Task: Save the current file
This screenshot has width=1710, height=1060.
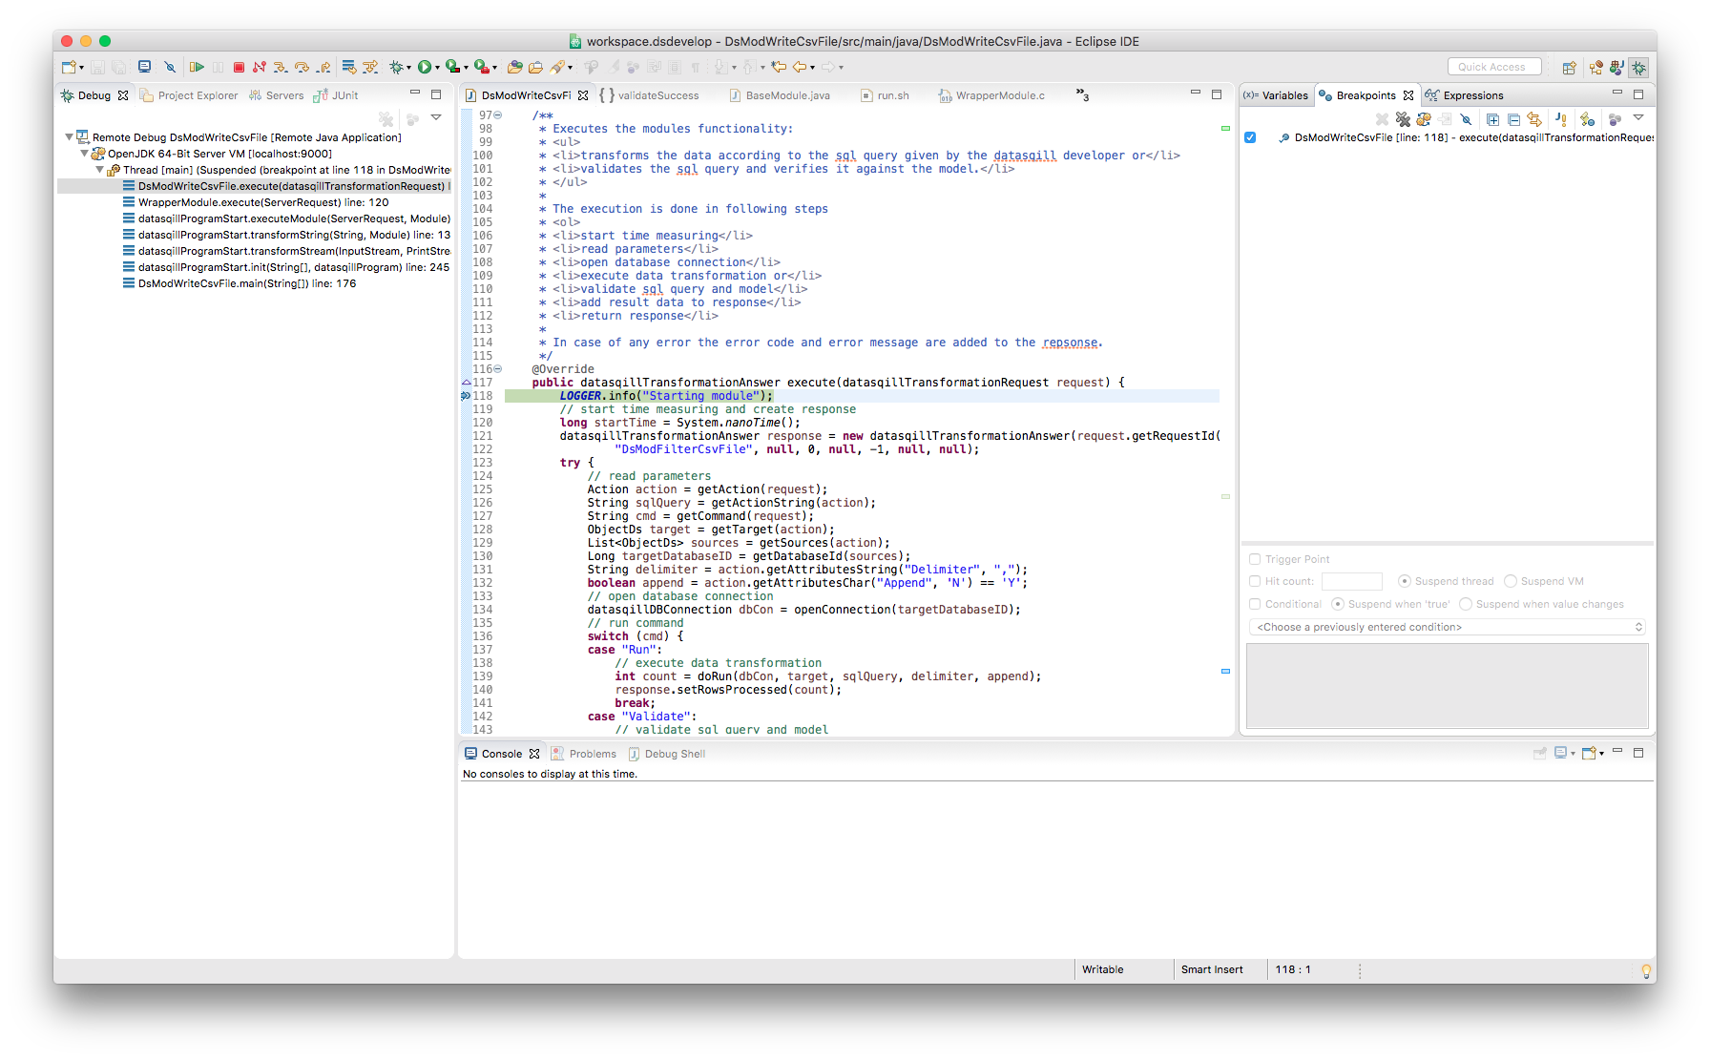Action: pos(98,67)
